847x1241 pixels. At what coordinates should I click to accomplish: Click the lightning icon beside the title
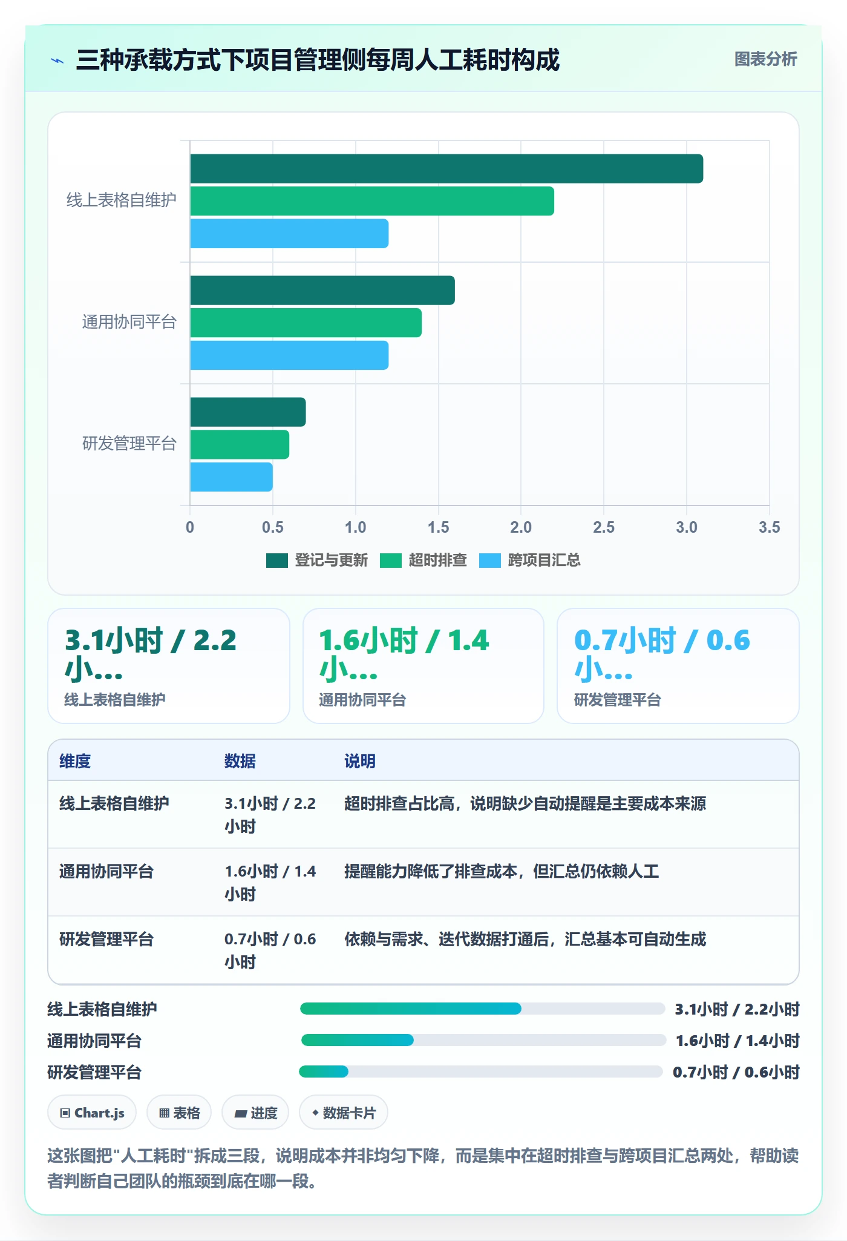(57, 61)
